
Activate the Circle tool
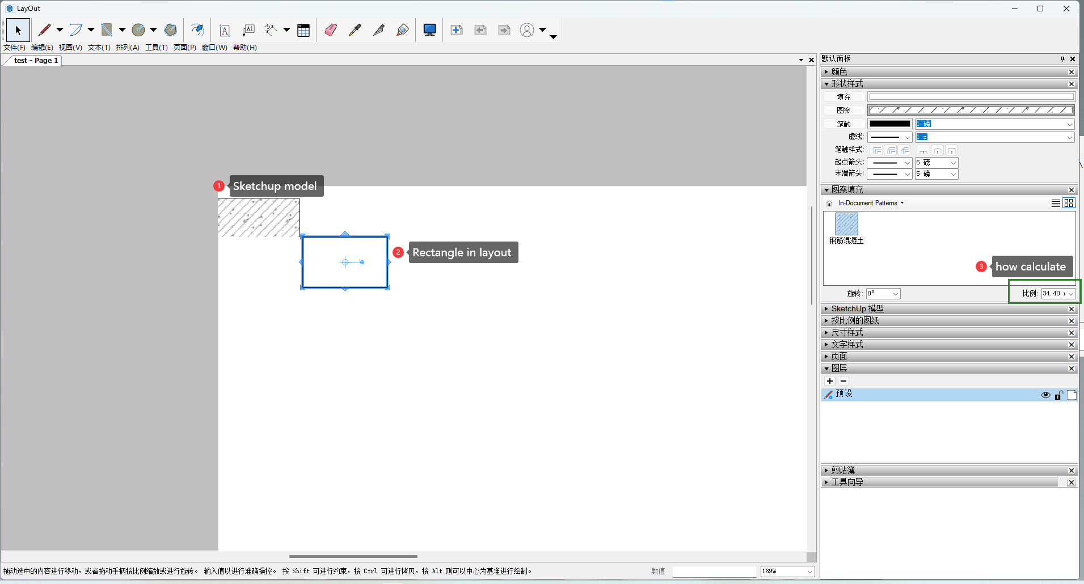point(138,30)
